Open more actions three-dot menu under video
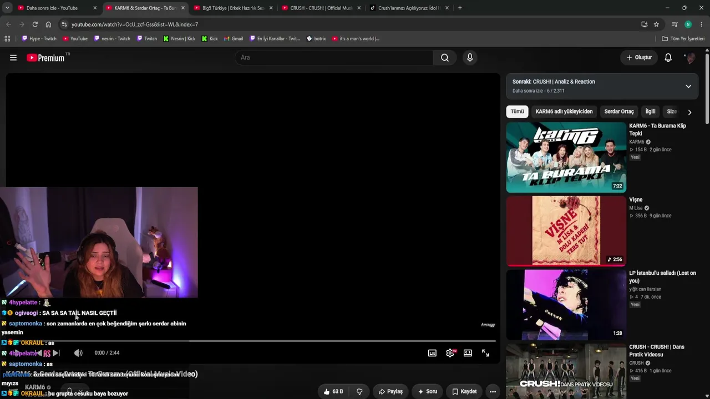Image resolution: width=710 pixels, height=399 pixels. click(x=493, y=391)
